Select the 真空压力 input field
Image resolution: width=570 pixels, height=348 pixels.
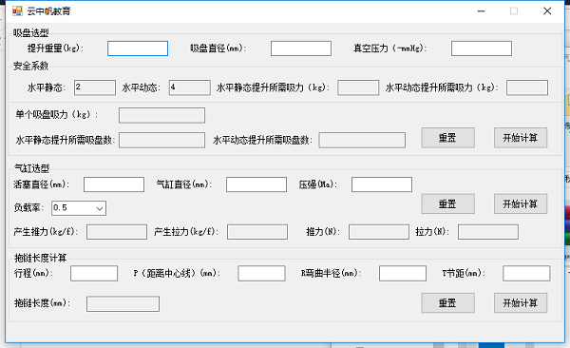click(482, 48)
